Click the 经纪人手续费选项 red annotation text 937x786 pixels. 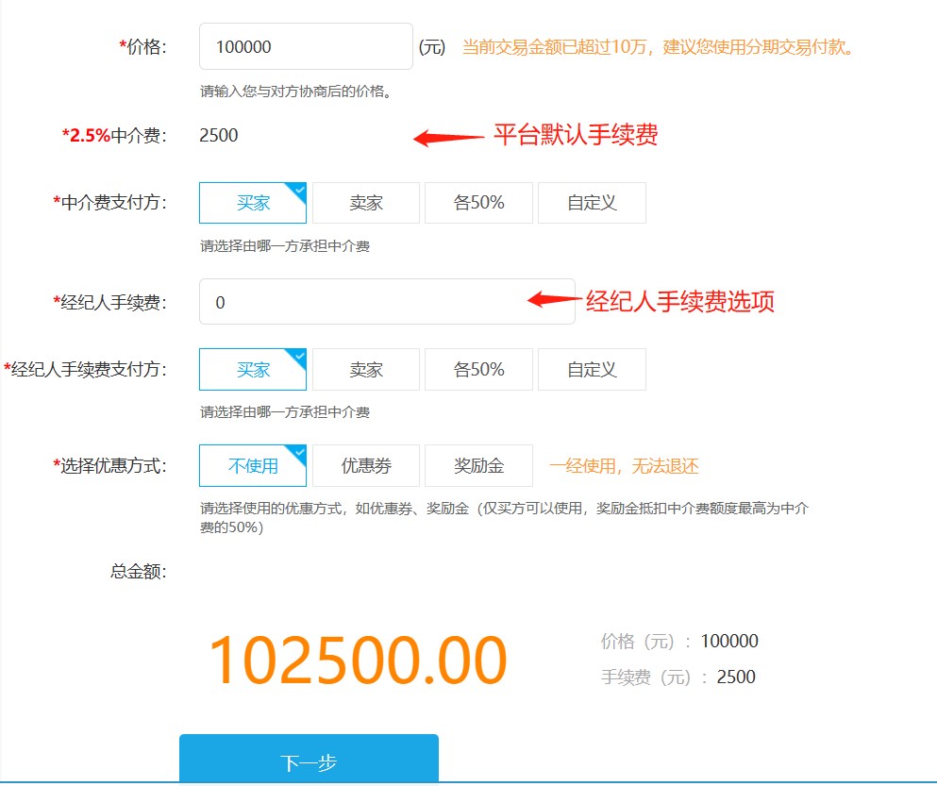(679, 301)
